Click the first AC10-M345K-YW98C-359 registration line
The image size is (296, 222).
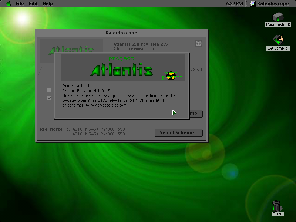[x=99, y=129]
